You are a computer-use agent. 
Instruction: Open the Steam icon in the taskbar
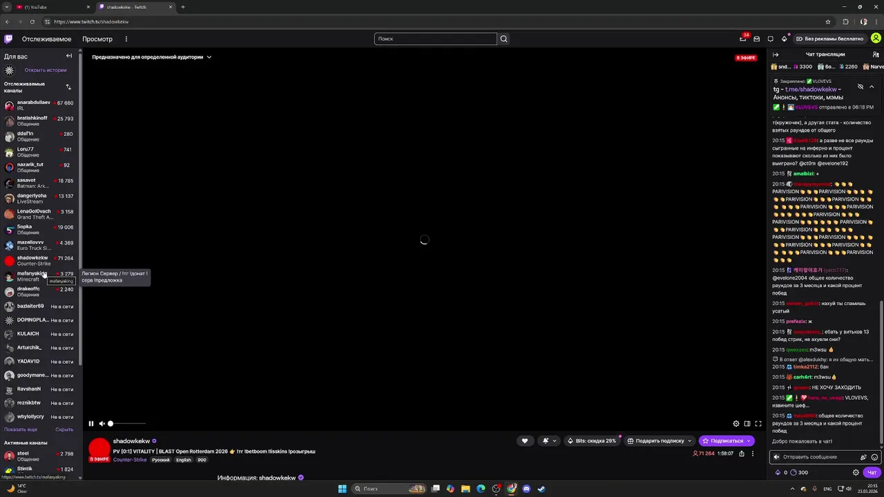[541, 489]
